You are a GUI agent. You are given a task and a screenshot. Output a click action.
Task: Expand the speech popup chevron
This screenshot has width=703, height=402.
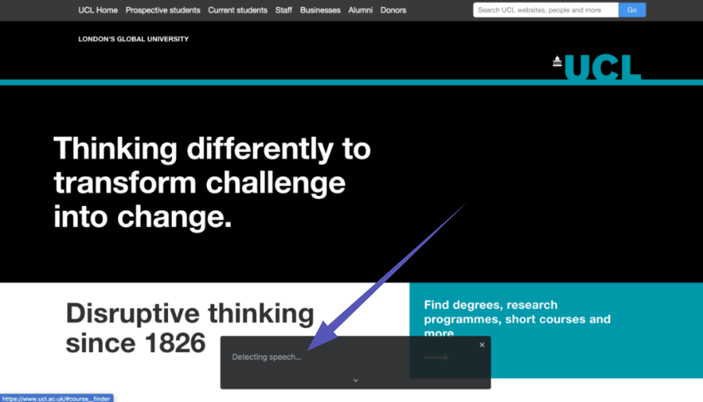point(355,380)
